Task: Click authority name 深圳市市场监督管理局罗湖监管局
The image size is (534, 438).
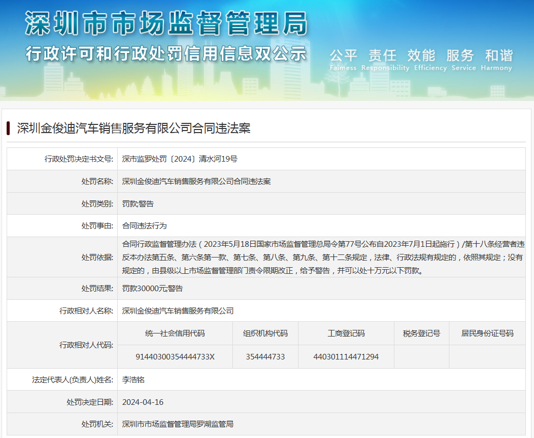Action: [x=178, y=424]
